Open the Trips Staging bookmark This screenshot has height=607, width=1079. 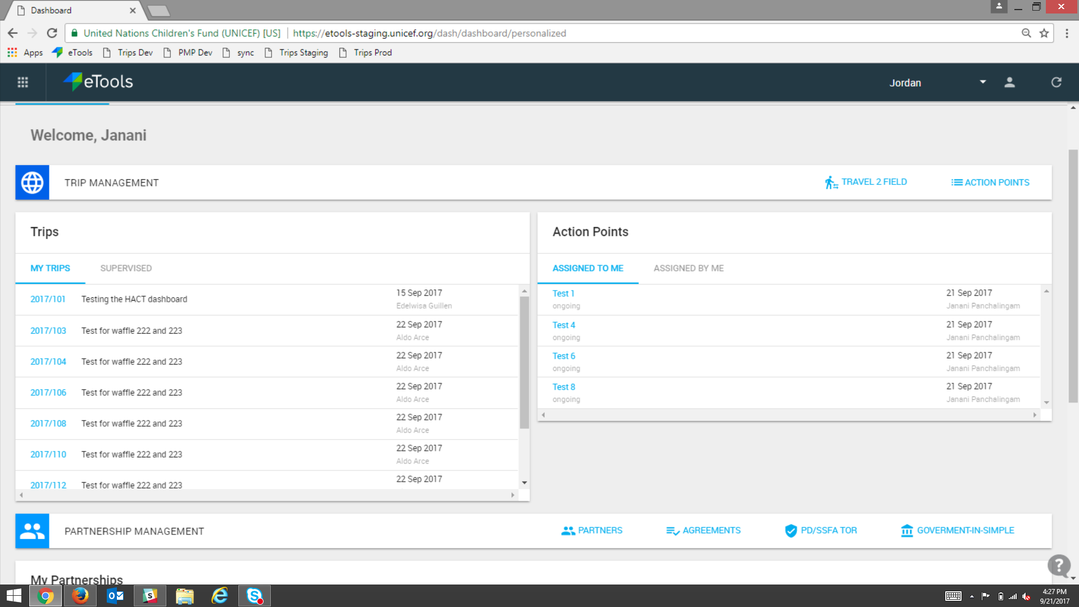[303, 52]
